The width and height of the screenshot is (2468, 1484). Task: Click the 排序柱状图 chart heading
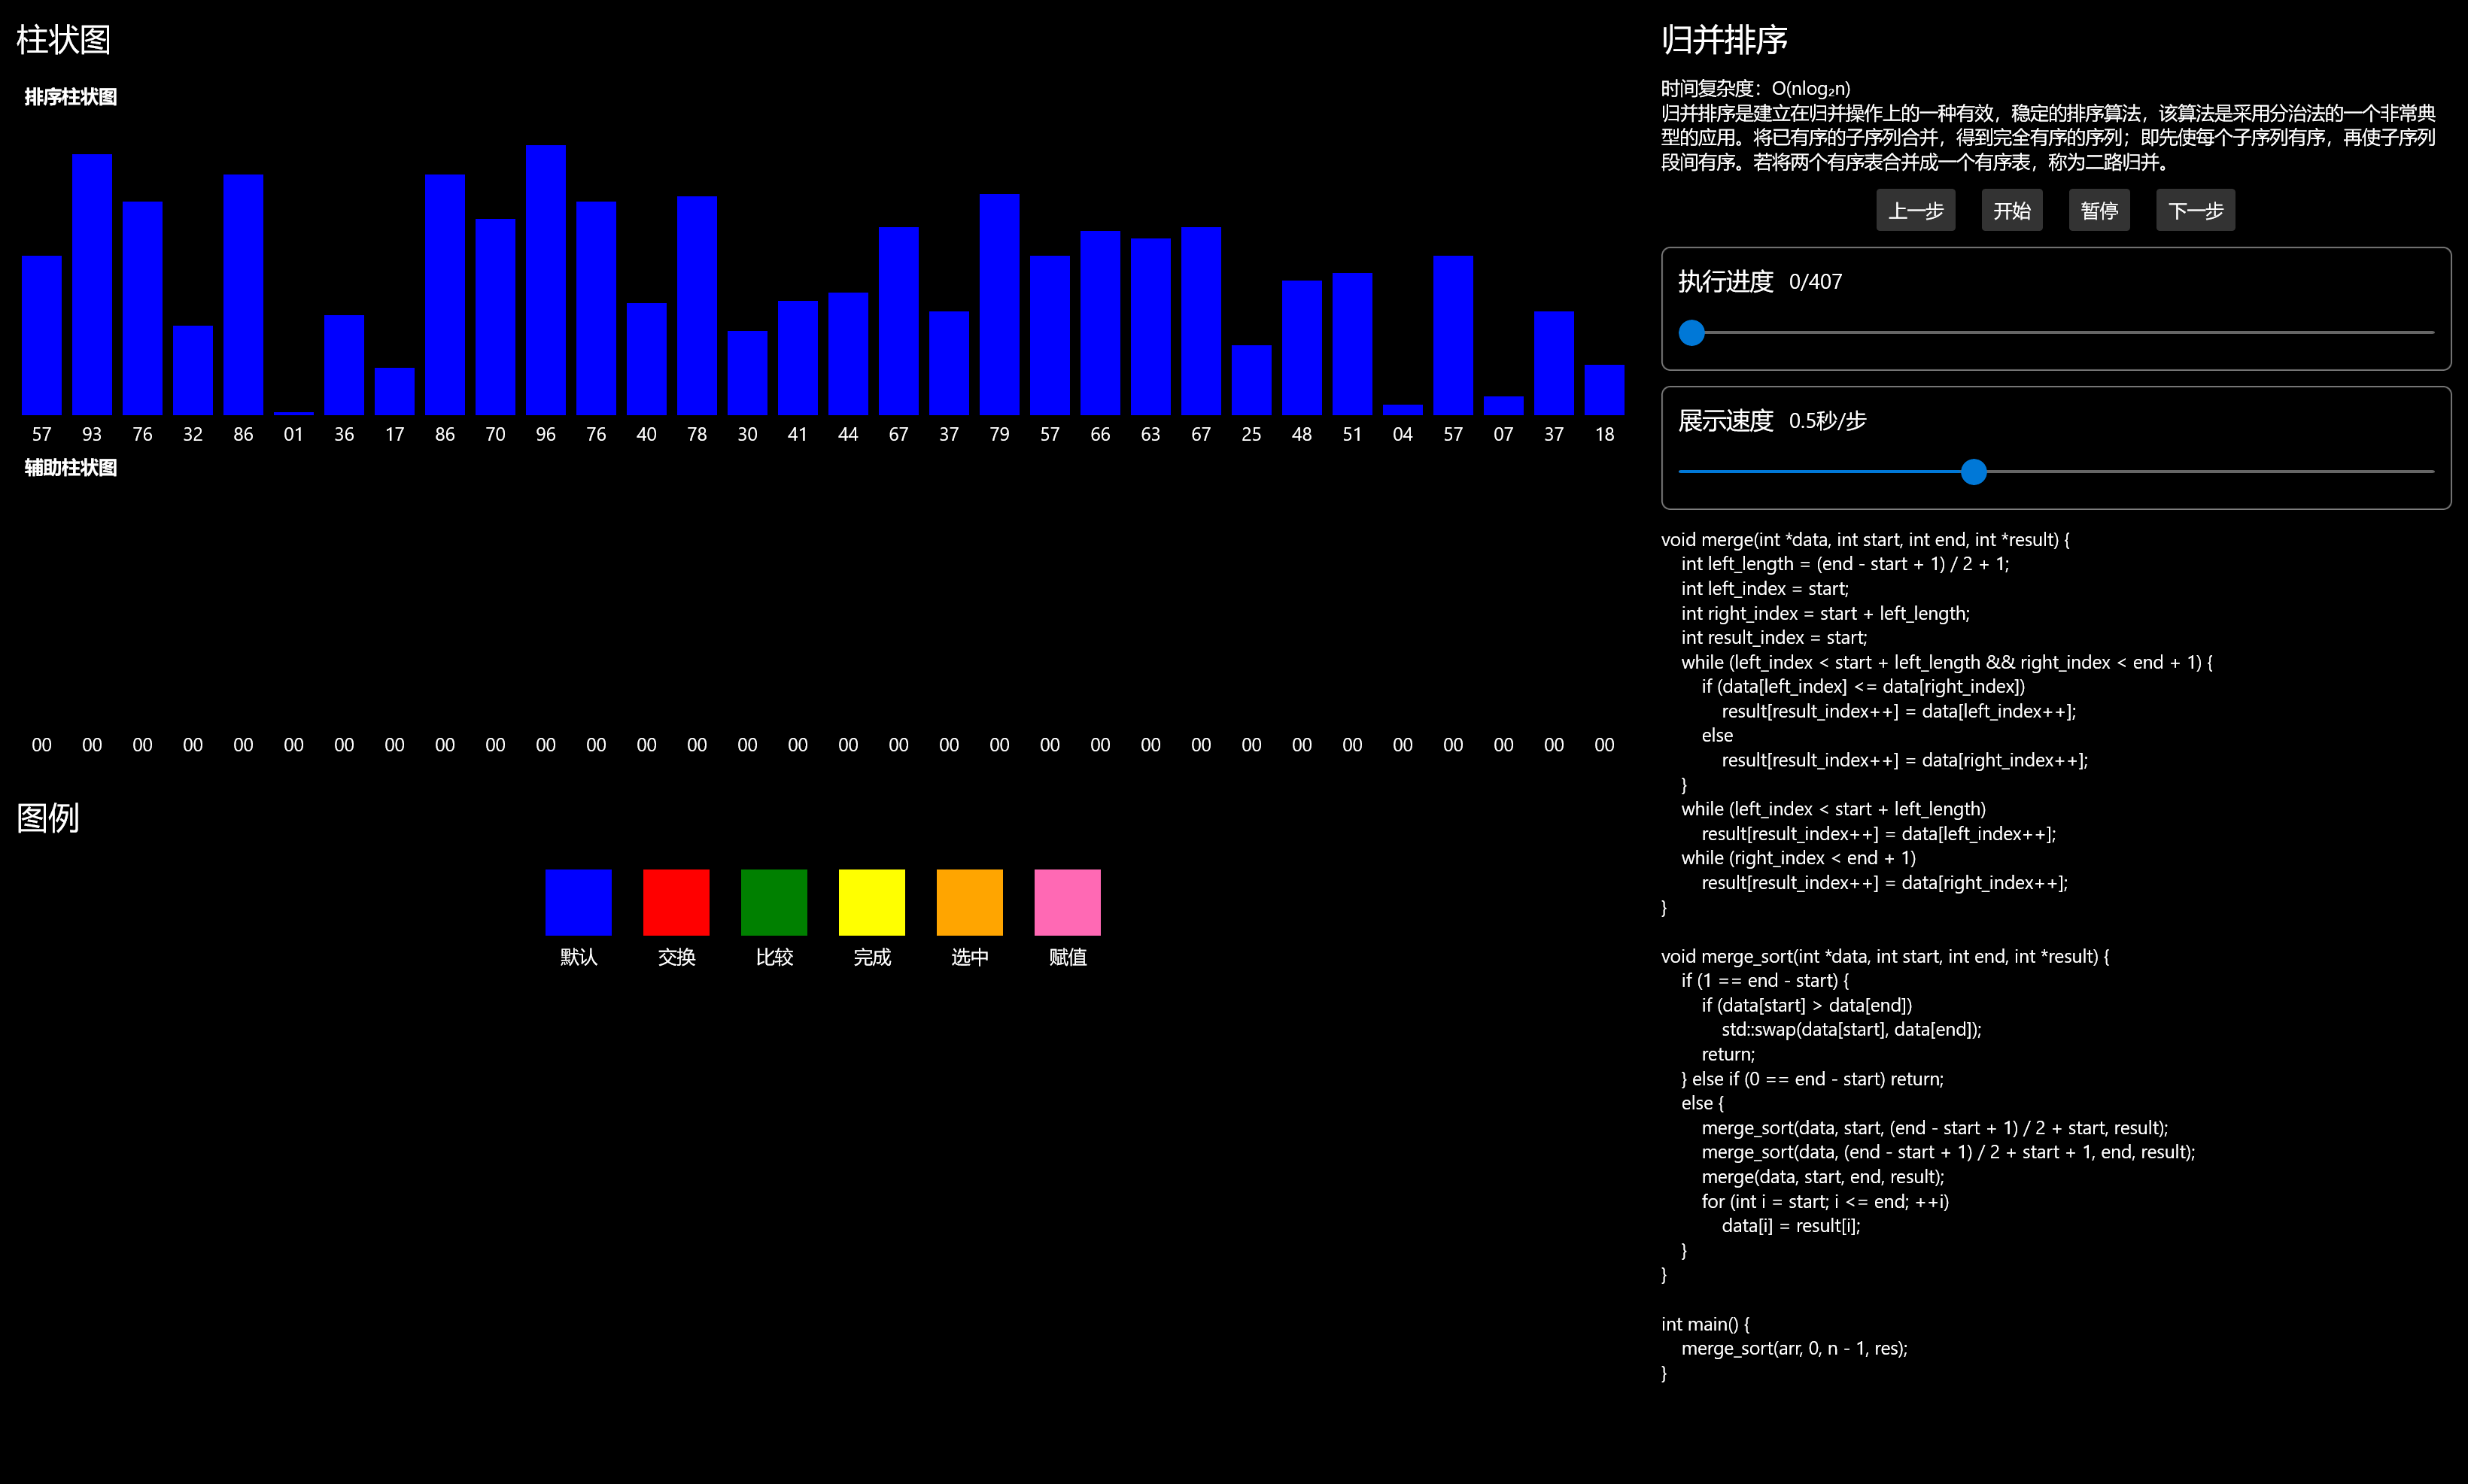coord(71,97)
